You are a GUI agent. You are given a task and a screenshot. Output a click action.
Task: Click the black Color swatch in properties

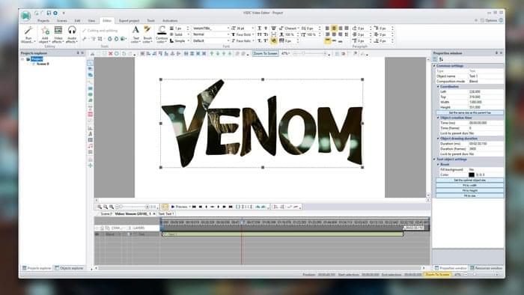pos(472,174)
